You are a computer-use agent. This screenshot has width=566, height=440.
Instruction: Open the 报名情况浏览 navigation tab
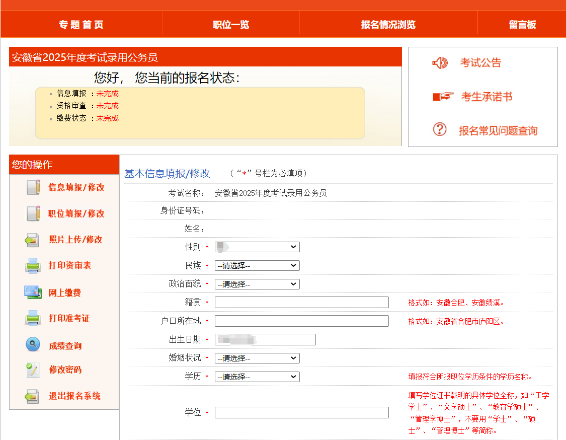pos(388,25)
